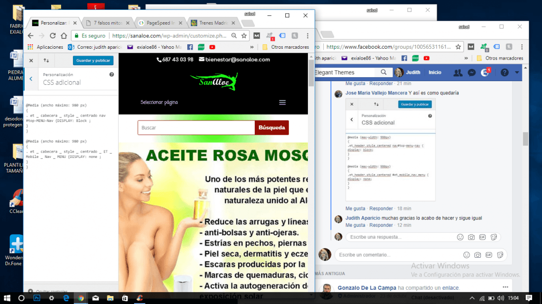The height and width of the screenshot is (304, 542).
Task: Bookmark Facebook page with the star icon
Action: 458,47
